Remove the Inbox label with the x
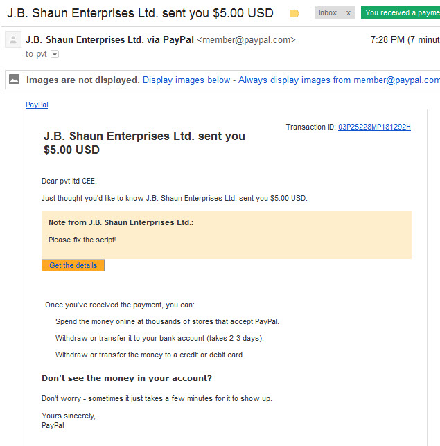440x446 pixels. 348,12
